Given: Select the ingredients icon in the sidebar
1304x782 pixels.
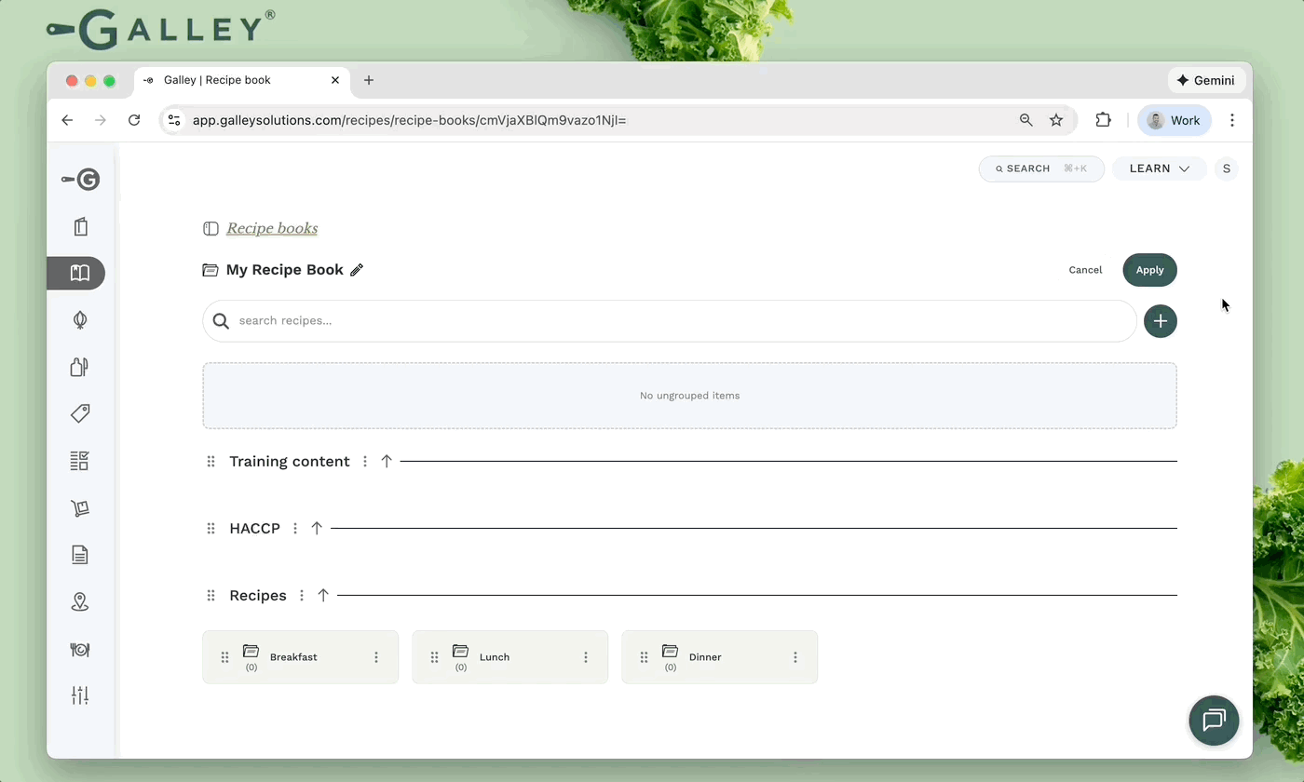Looking at the screenshot, I should 80,319.
